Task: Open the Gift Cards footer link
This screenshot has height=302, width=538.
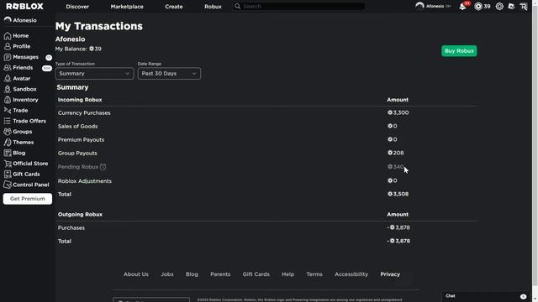Action: [256, 274]
